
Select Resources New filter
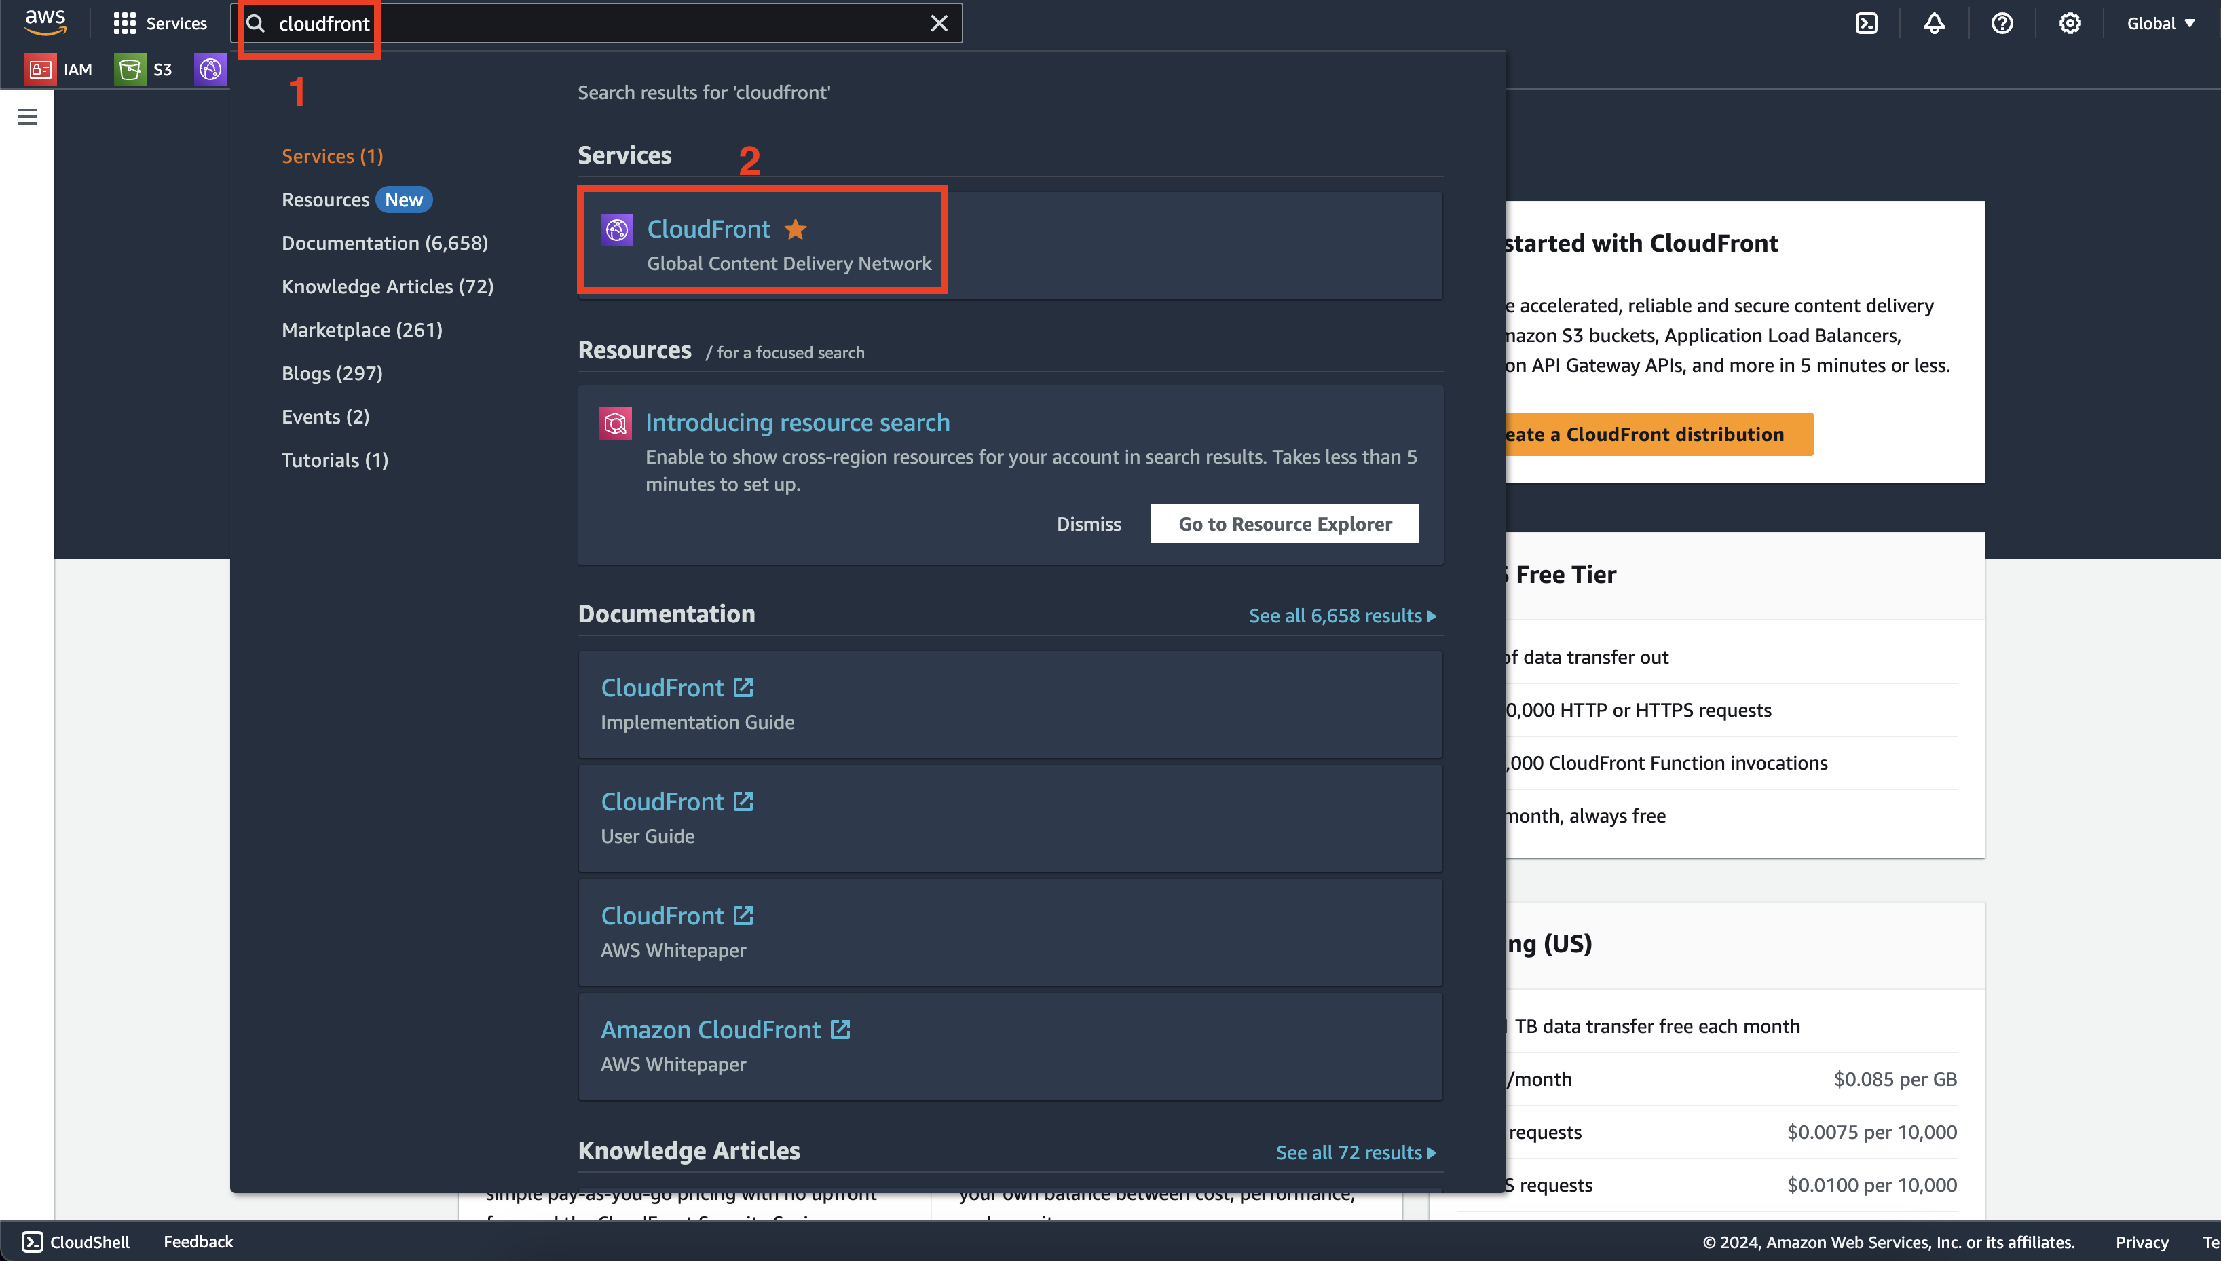click(356, 200)
